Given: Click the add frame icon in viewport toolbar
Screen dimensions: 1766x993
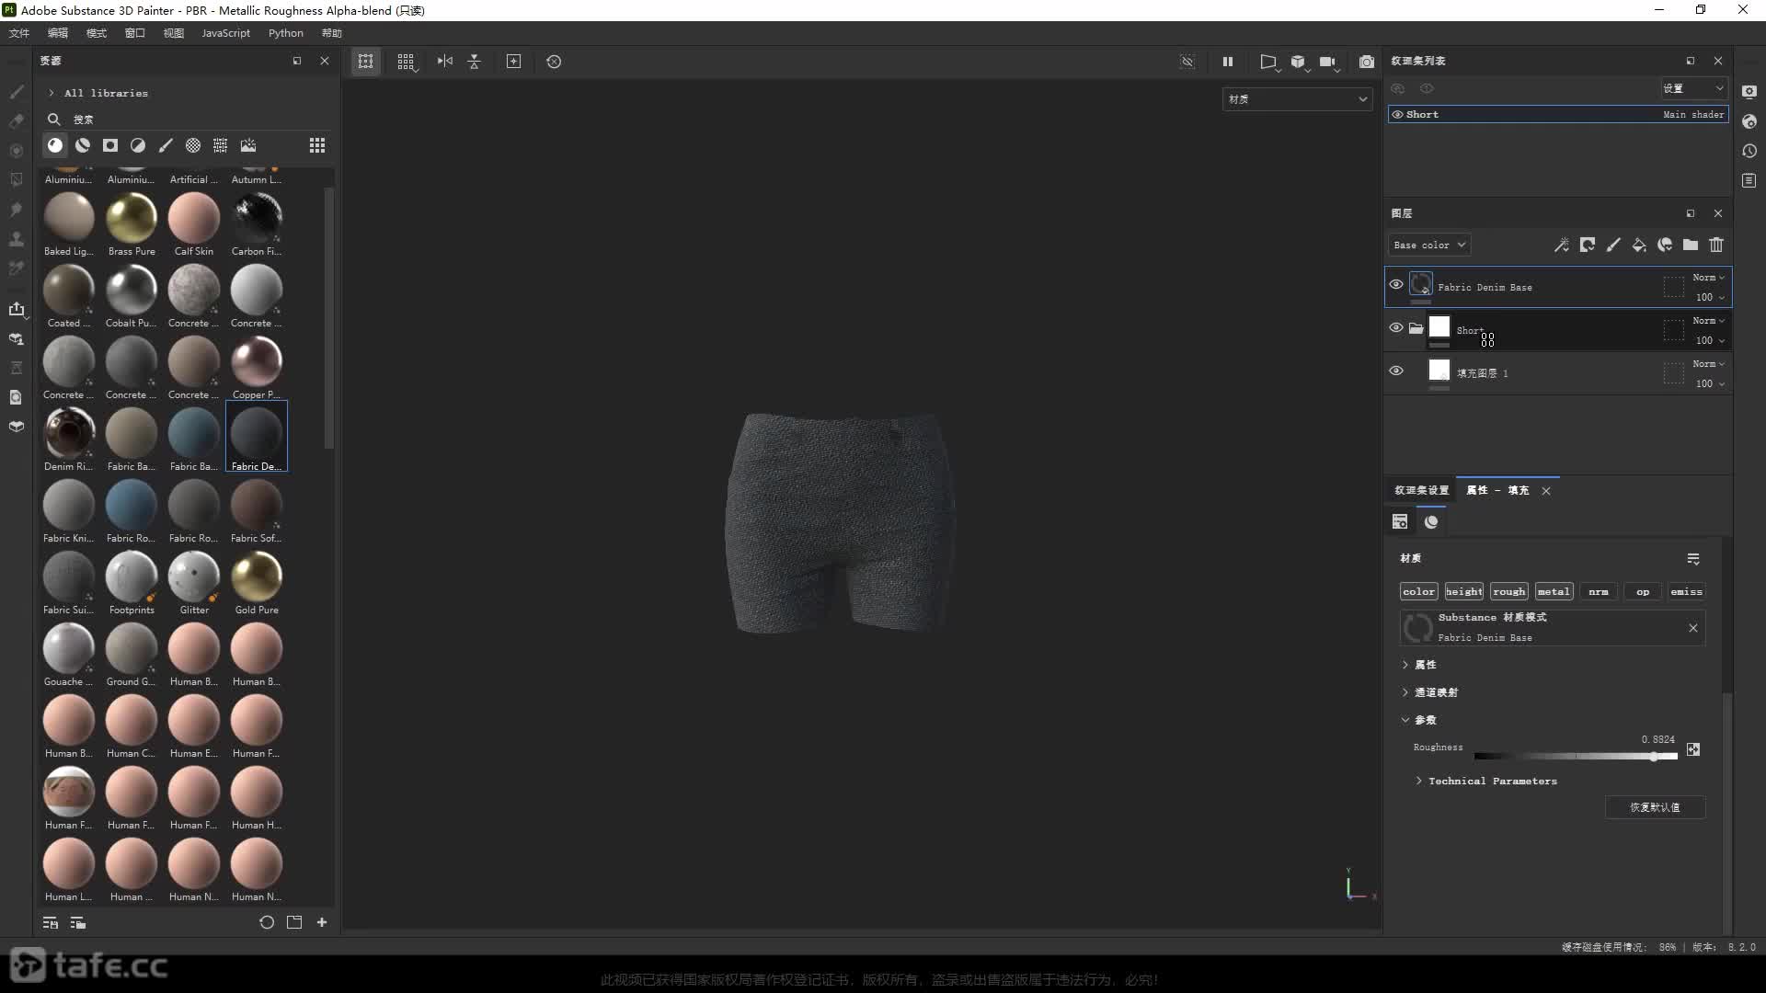Looking at the screenshot, I should coord(514,62).
